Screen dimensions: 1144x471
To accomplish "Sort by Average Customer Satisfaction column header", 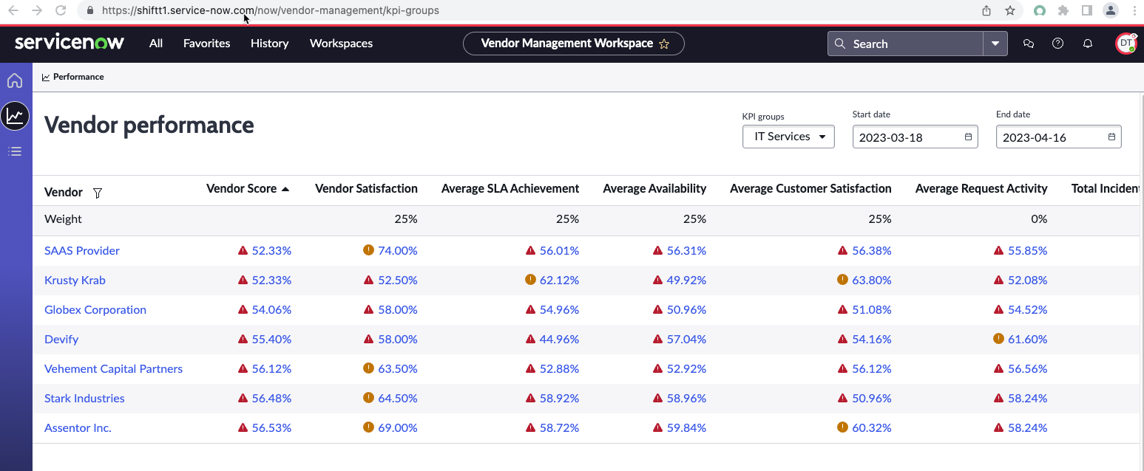I will (810, 189).
